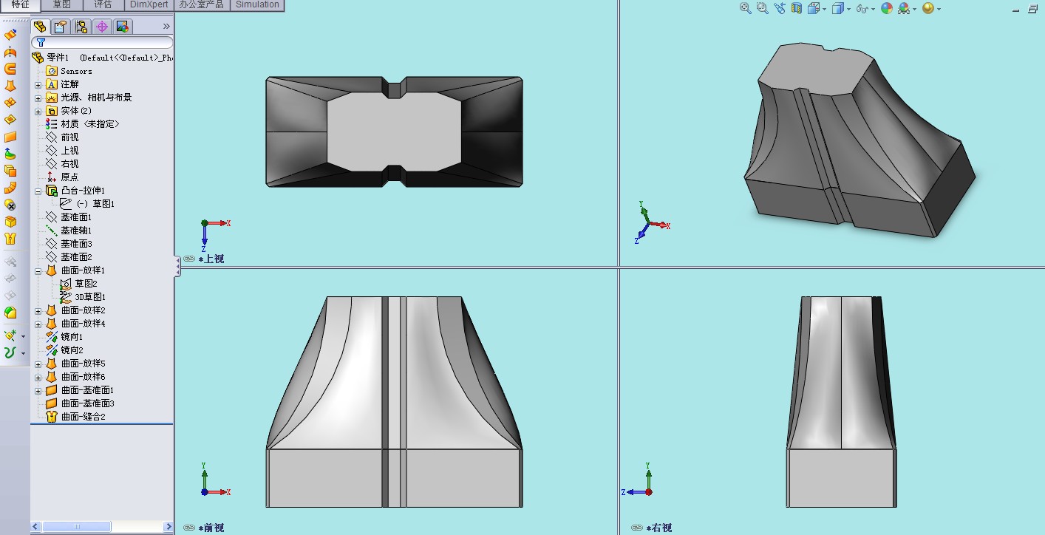Click the Apply Scene icon
This screenshot has height=535, width=1045.
point(904,8)
